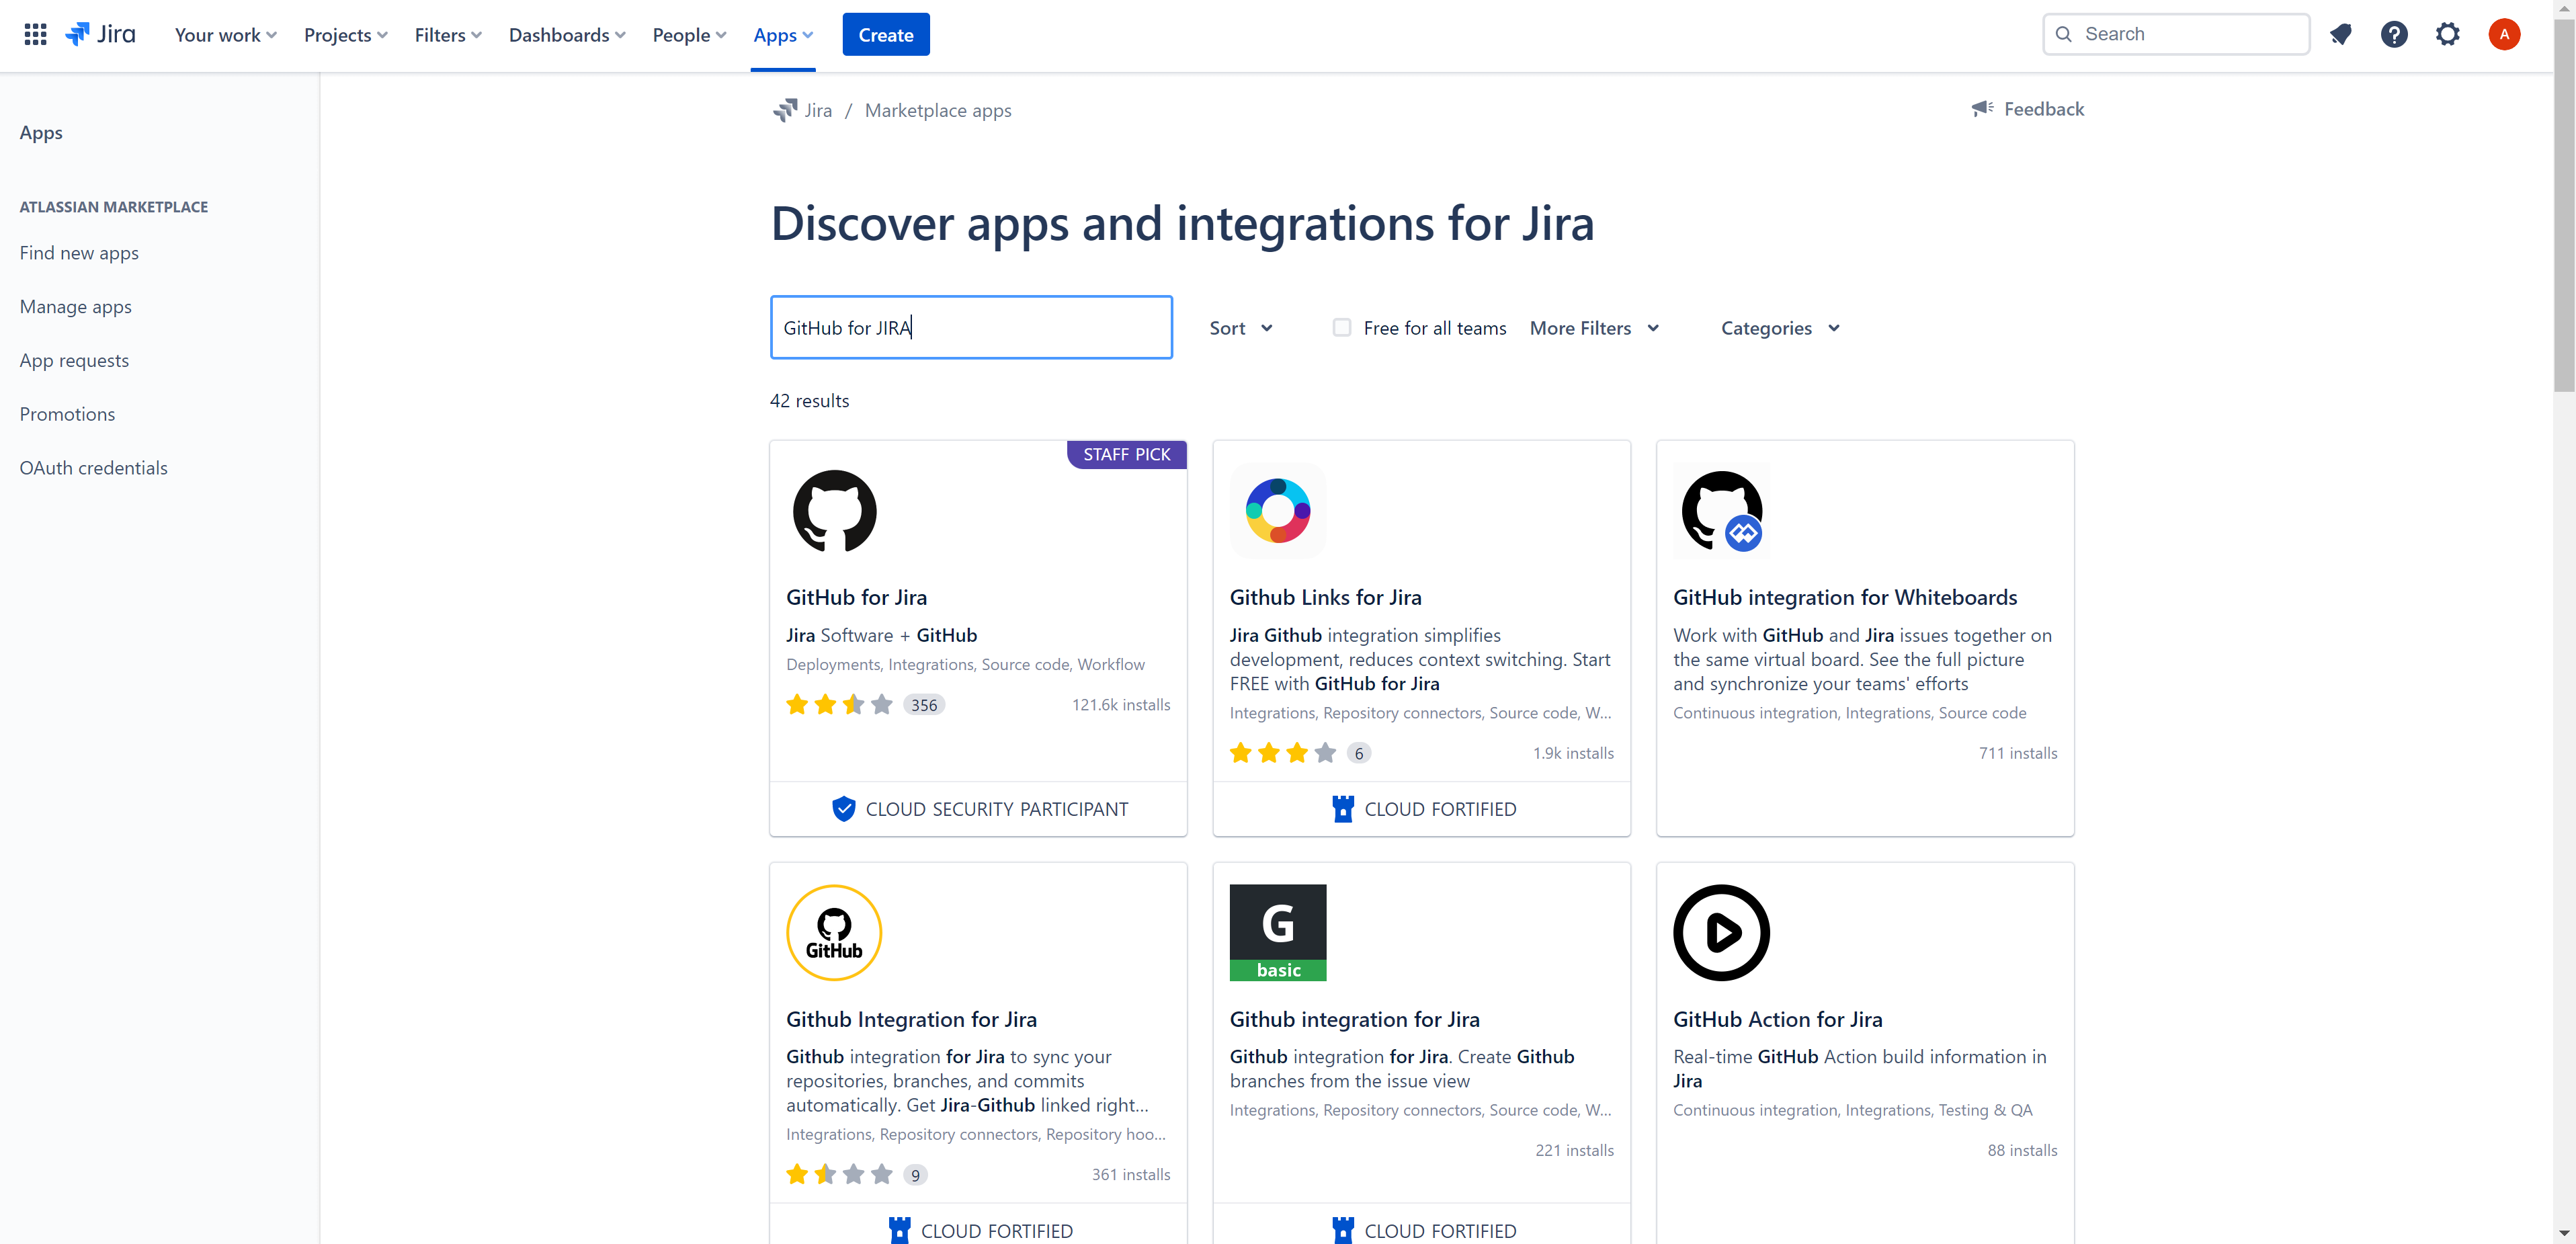The height and width of the screenshot is (1244, 2576).
Task: Click the Jira logo to go home
Action: 100,33
